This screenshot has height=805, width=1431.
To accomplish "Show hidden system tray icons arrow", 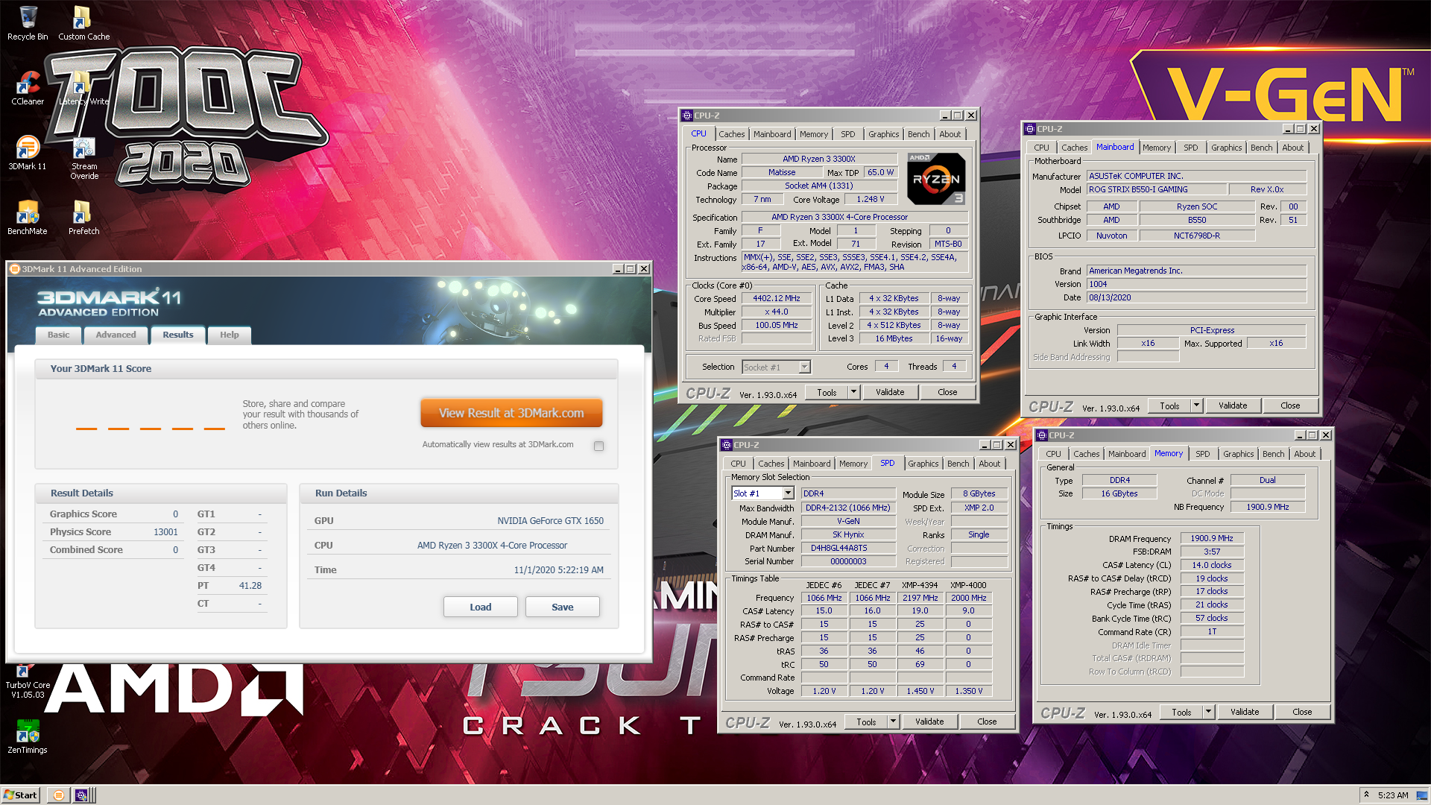I will point(1367,795).
